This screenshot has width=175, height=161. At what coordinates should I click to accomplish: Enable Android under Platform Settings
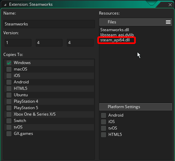(103, 115)
